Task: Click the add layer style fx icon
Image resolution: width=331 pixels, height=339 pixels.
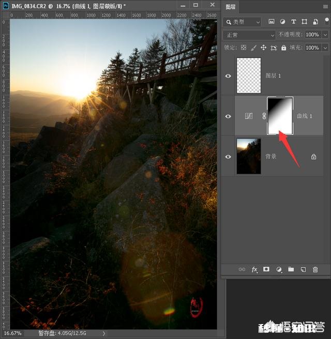Action: (254, 270)
